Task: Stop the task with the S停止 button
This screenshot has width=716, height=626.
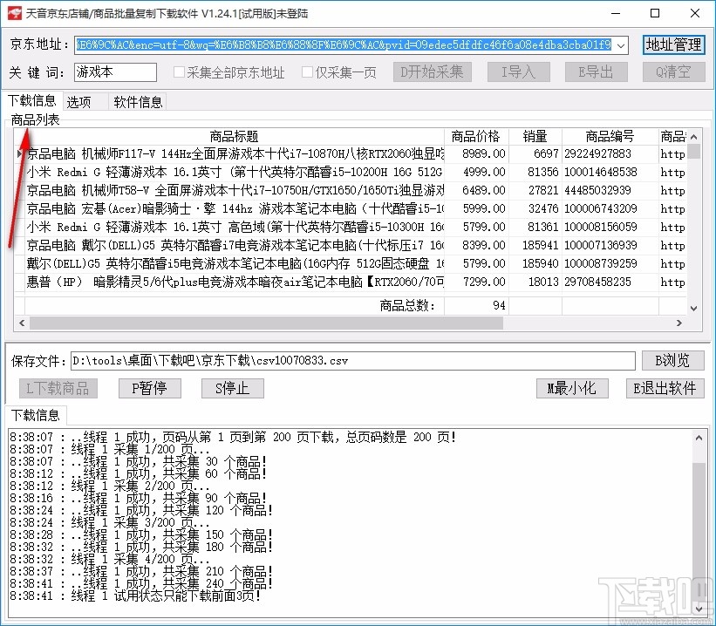Action: coord(231,389)
